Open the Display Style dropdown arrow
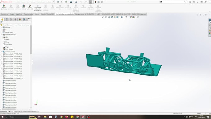Image resolution: width=211 pixels, height=119 pixels. point(124,17)
